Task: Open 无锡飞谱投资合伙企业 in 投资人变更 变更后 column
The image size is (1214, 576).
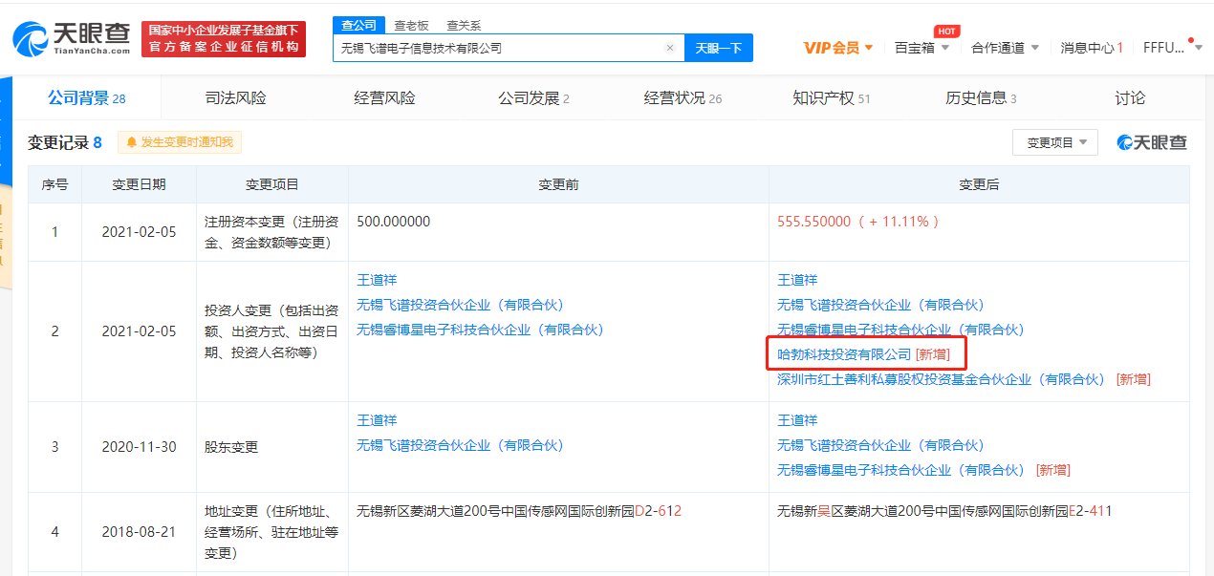Action: (x=880, y=305)
